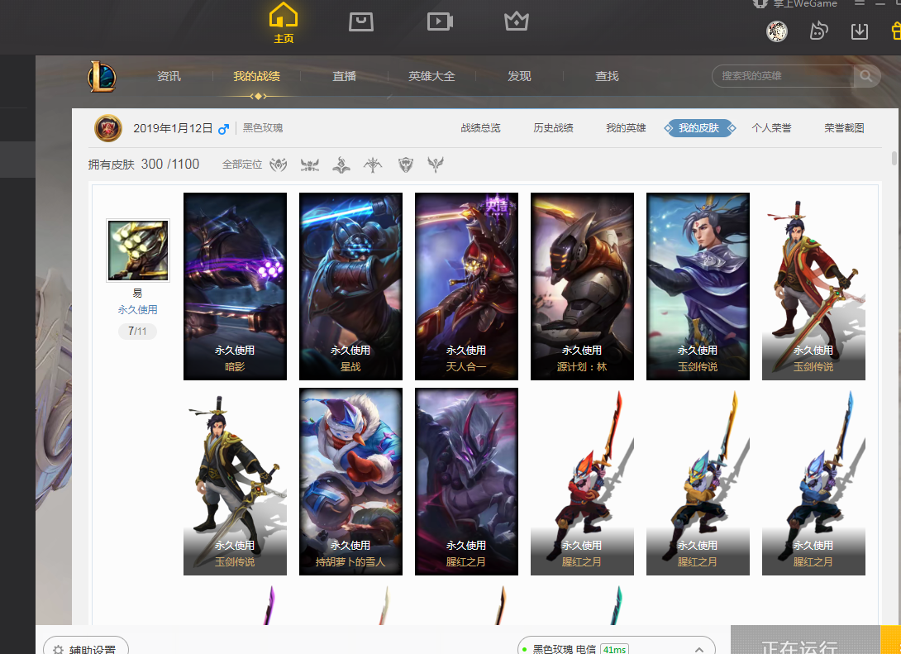Click the 搜索我的英雄 search field

click(x=783, y=76)
